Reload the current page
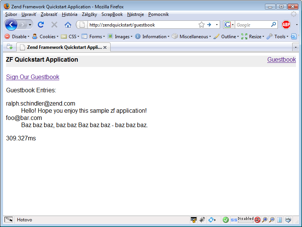Screen dimensions: 302x227 point(41,25)
